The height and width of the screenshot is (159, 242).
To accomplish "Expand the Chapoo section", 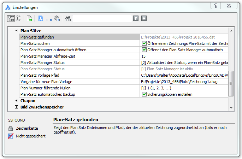I will [16, 101].
